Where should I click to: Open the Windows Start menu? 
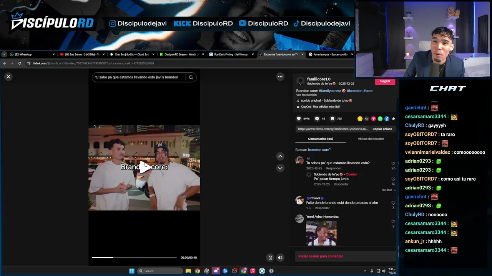132,271
